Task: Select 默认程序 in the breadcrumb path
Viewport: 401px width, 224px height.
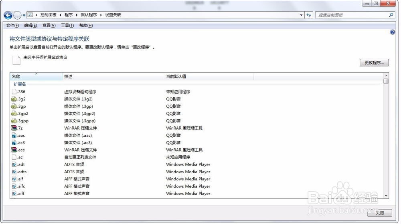Action: (89, 15)
